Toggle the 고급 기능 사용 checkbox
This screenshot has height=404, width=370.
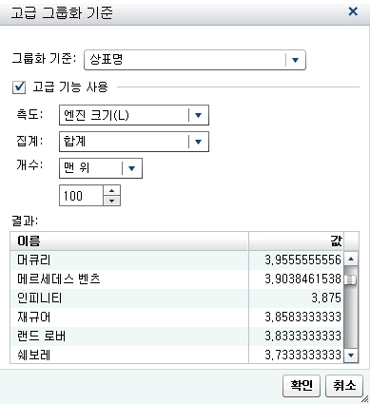(x=19, y=87)
